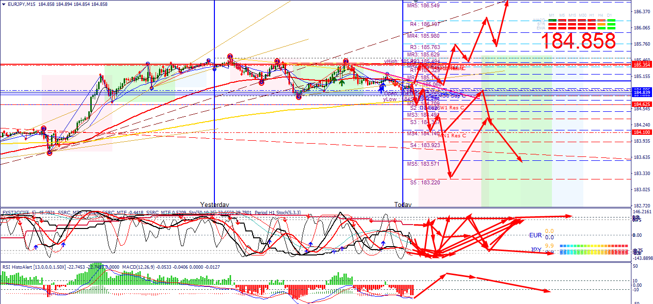The height and width of the screenshot is (304, 653).
Task: Click the Today session label
Action: [403, 204]
